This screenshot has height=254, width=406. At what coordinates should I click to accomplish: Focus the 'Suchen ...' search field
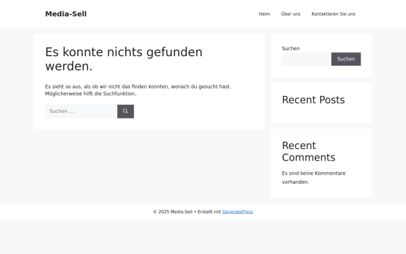[81, 112]
